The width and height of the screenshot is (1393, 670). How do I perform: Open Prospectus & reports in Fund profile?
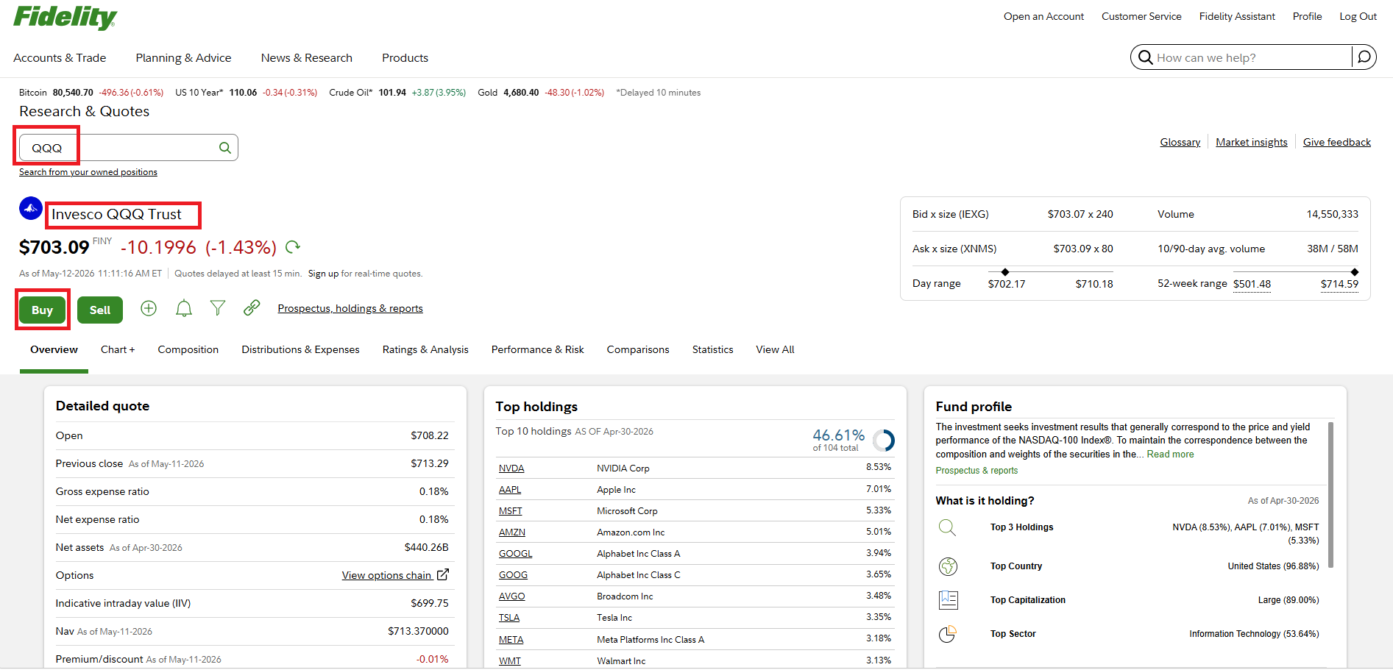[976, 471]
